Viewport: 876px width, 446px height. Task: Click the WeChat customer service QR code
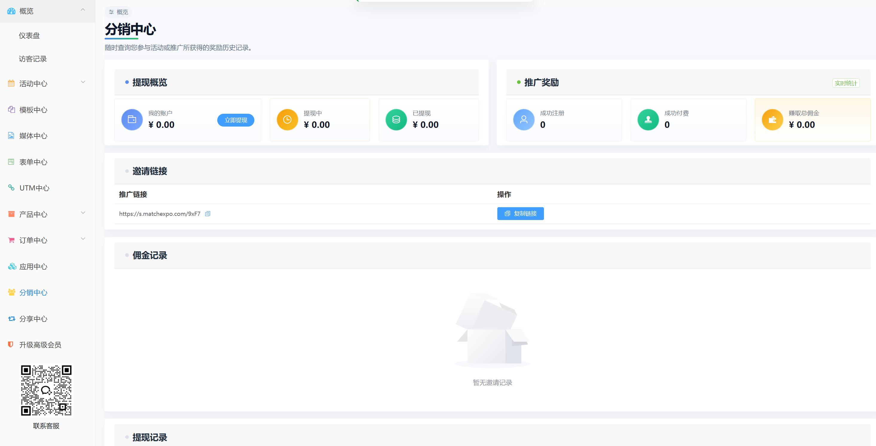click(x=46, y=390)
